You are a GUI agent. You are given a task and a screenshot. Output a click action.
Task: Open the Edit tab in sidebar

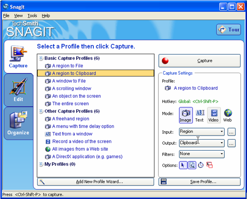tap(18, 90)
